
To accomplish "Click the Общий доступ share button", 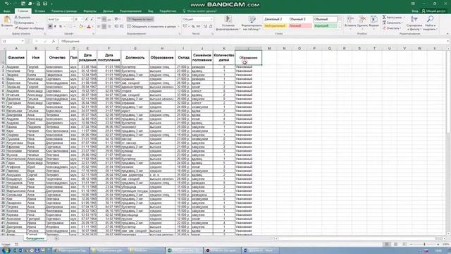I will pos(434,11).
